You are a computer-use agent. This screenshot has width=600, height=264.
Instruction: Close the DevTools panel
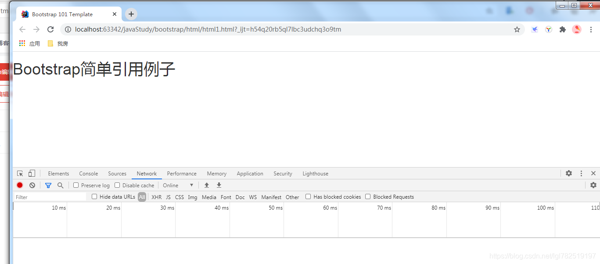point(593,173)
